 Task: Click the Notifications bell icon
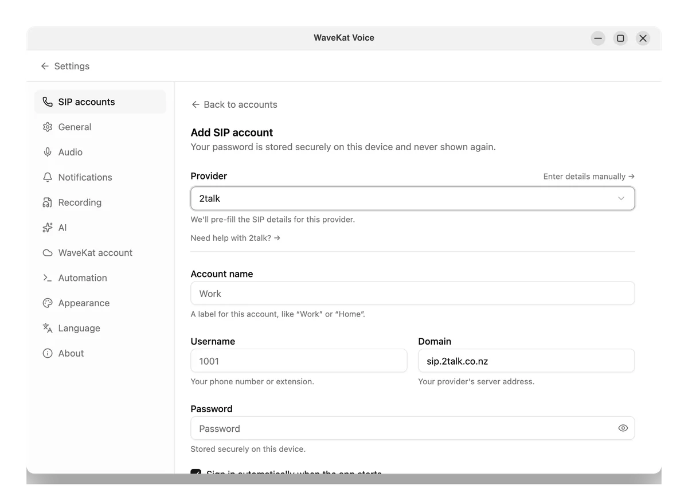pyautogui.click(x=48, y=178)
